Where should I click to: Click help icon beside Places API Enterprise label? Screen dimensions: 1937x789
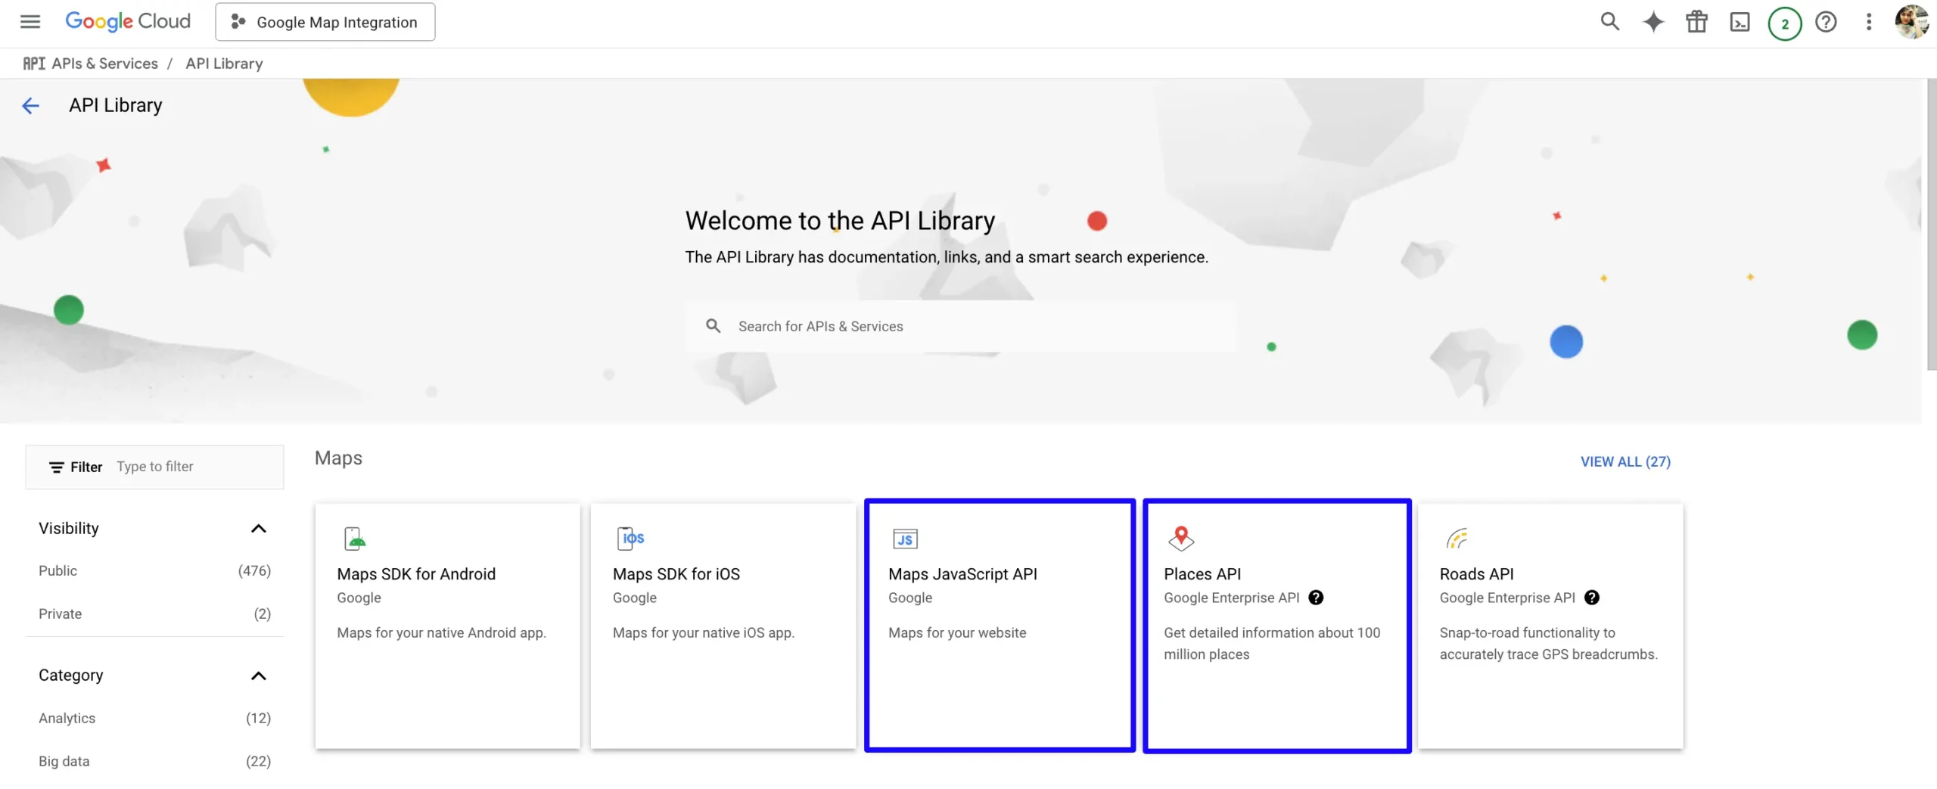[x=1316, y=598]
